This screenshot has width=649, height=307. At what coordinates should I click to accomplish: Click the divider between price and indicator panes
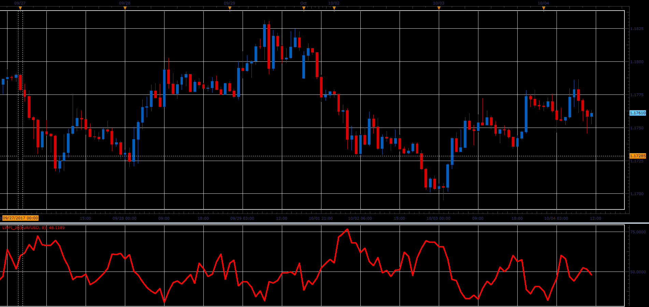pos(324,223)
